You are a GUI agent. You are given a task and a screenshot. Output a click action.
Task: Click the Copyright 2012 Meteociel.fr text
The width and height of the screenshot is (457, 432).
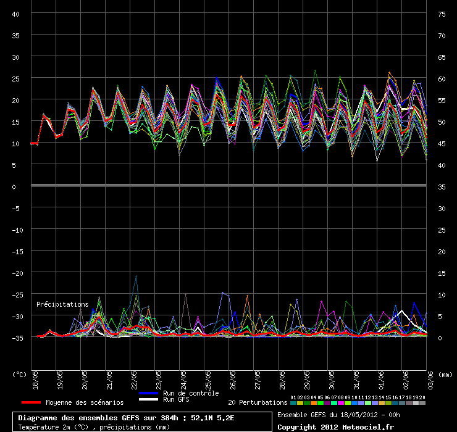pos(335,427)
